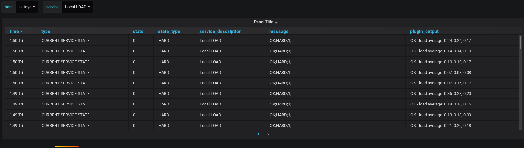Click the service variable label

[52, 7]
